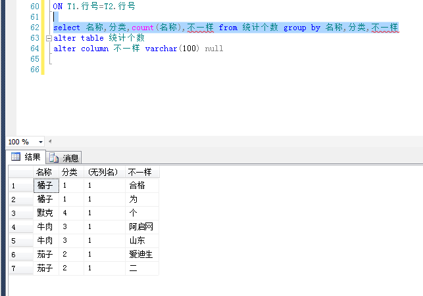Click the horizontal scroll left arrow
The height and width of the screenshot is (296, 423).
(50, 141)
